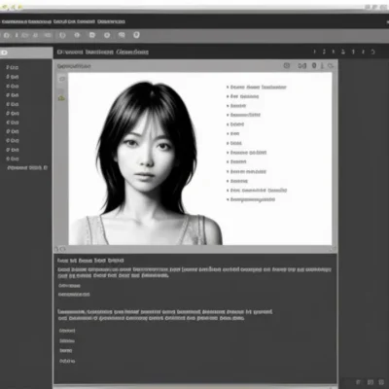The image size is (389, 389).
Task: Click the woman's portrait image
Action: pyautogui.click(x=147, y=163)
